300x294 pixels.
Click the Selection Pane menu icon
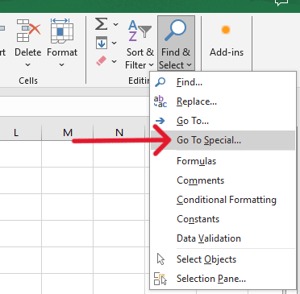160,279
